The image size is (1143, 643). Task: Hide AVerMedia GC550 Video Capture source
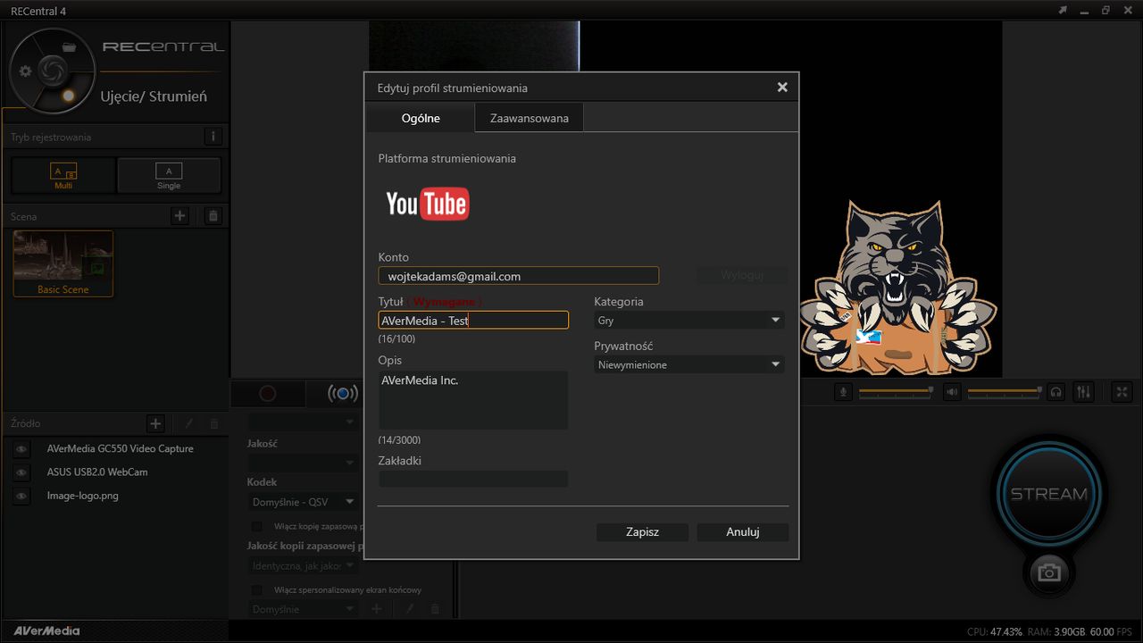click(x=21, y=448)
